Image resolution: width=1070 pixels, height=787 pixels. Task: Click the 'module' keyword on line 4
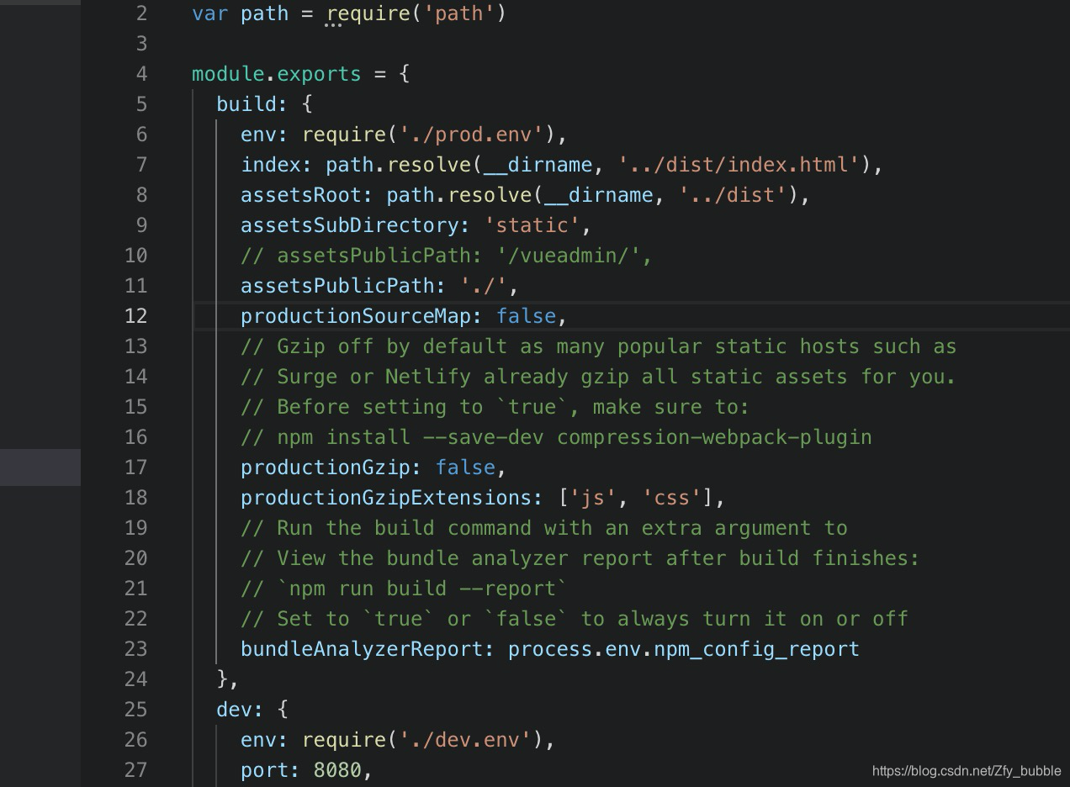click(x=228, y=74)
